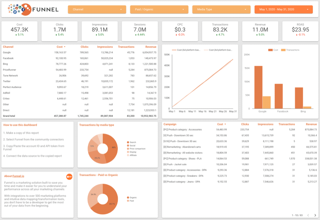The height and width of the screenshot is (220, 320).
Task: Click the Google Cost bar
Action: 258,87
